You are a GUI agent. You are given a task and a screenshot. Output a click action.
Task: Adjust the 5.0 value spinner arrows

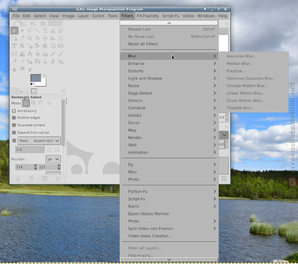click(x=226, y=117)
